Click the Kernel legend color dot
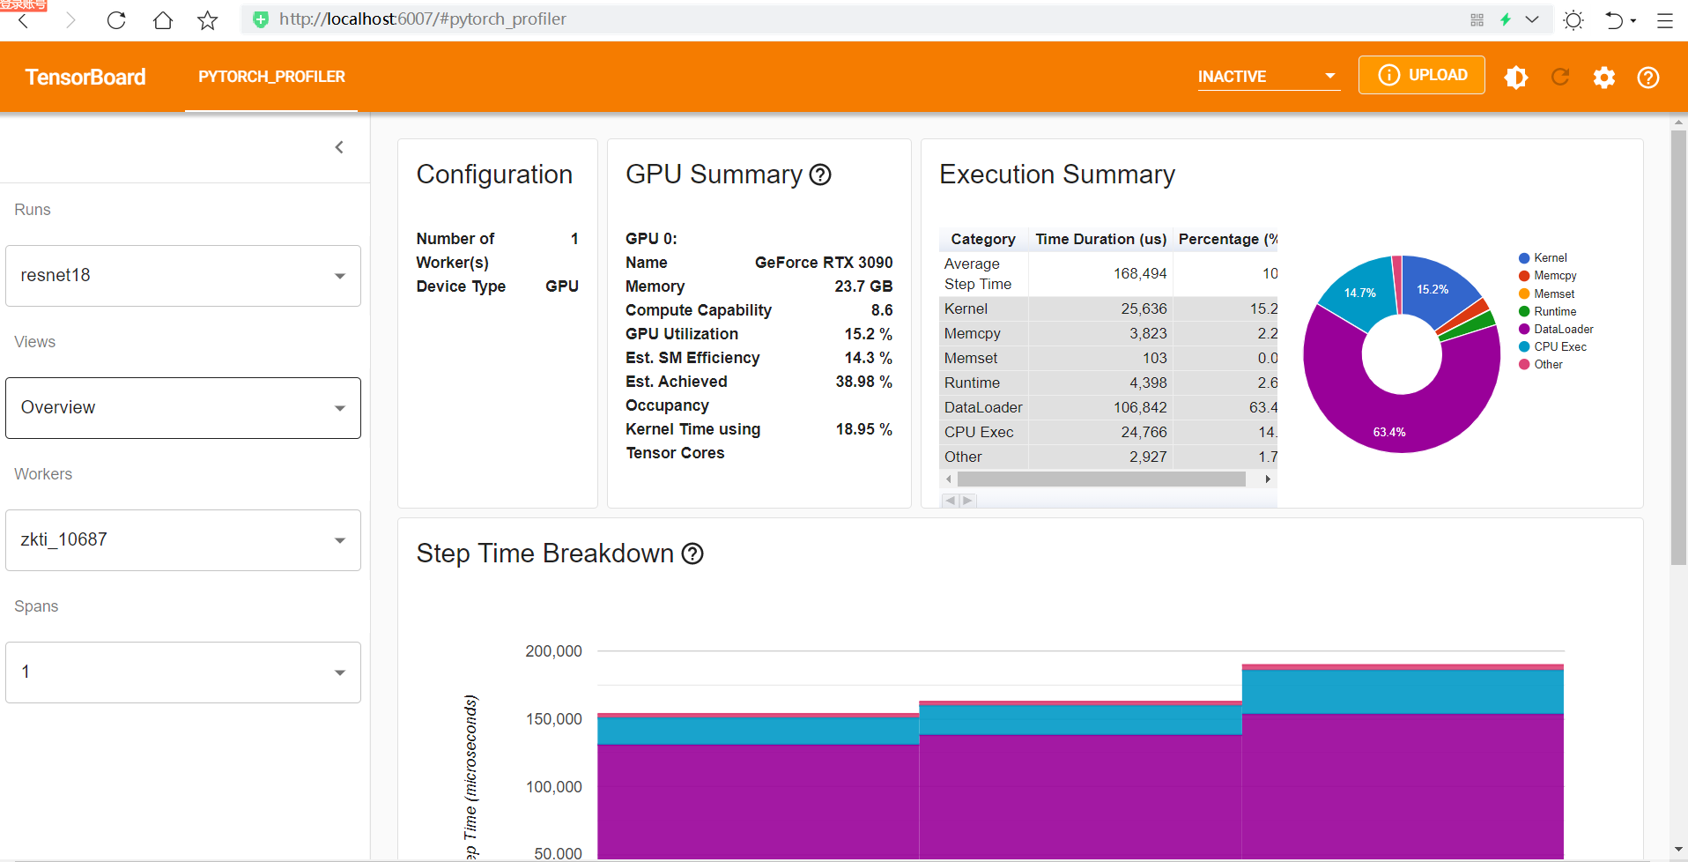1688x862 pixels. 1524,258
